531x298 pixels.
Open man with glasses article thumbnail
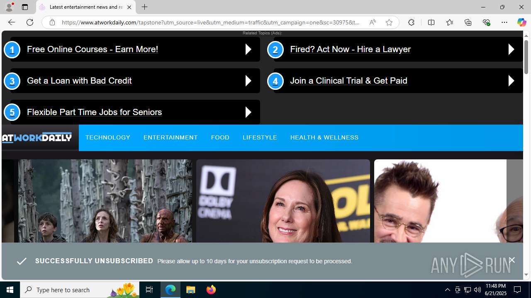point(448,201)
